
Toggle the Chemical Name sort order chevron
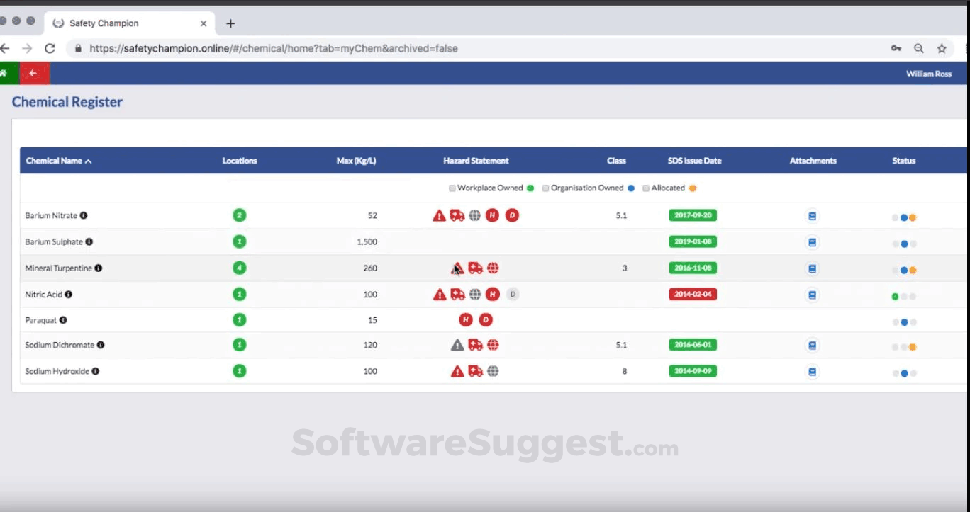88,161
